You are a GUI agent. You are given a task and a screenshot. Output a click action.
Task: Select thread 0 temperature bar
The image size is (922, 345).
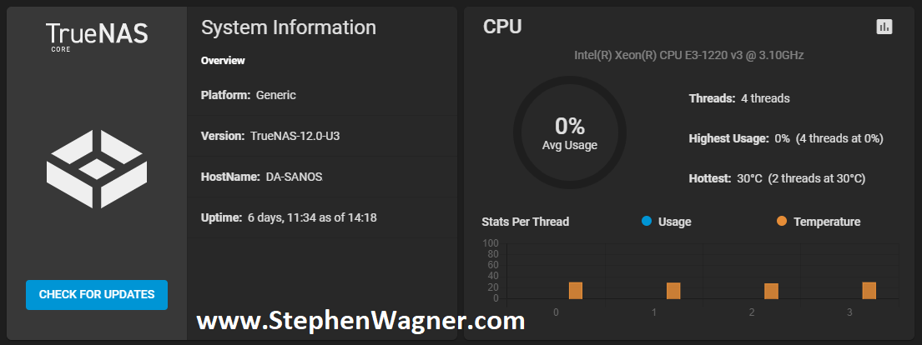[x=576, y=290]
